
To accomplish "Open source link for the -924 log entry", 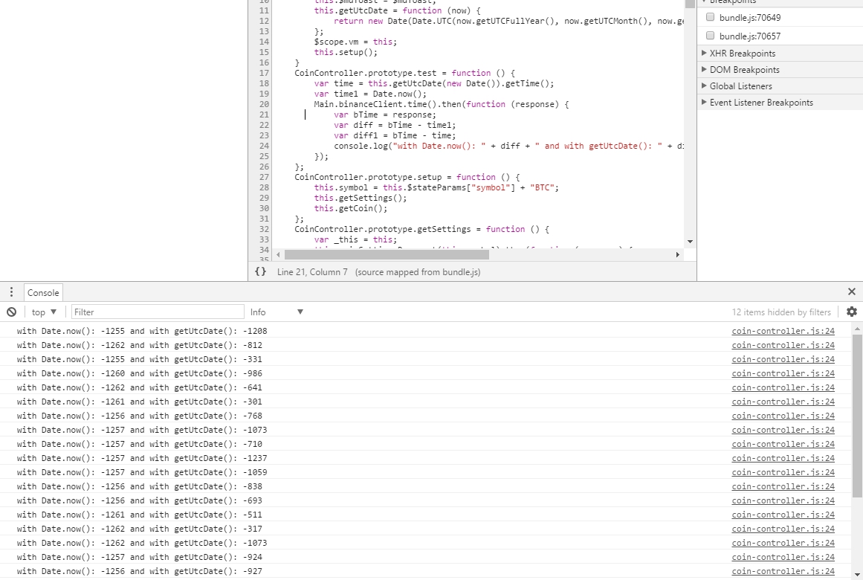I will (783, 557).
